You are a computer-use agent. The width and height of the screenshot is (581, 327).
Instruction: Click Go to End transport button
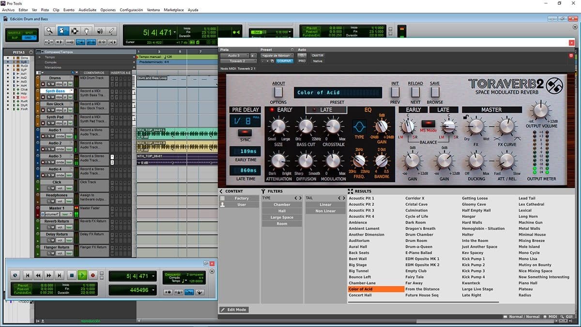(60, 275)
